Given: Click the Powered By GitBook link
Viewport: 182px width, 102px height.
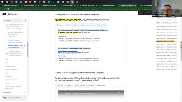Looking at the screenshot, I should 15,98.
